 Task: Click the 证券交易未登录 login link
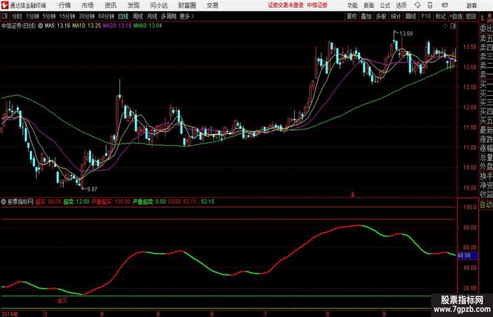286,5
